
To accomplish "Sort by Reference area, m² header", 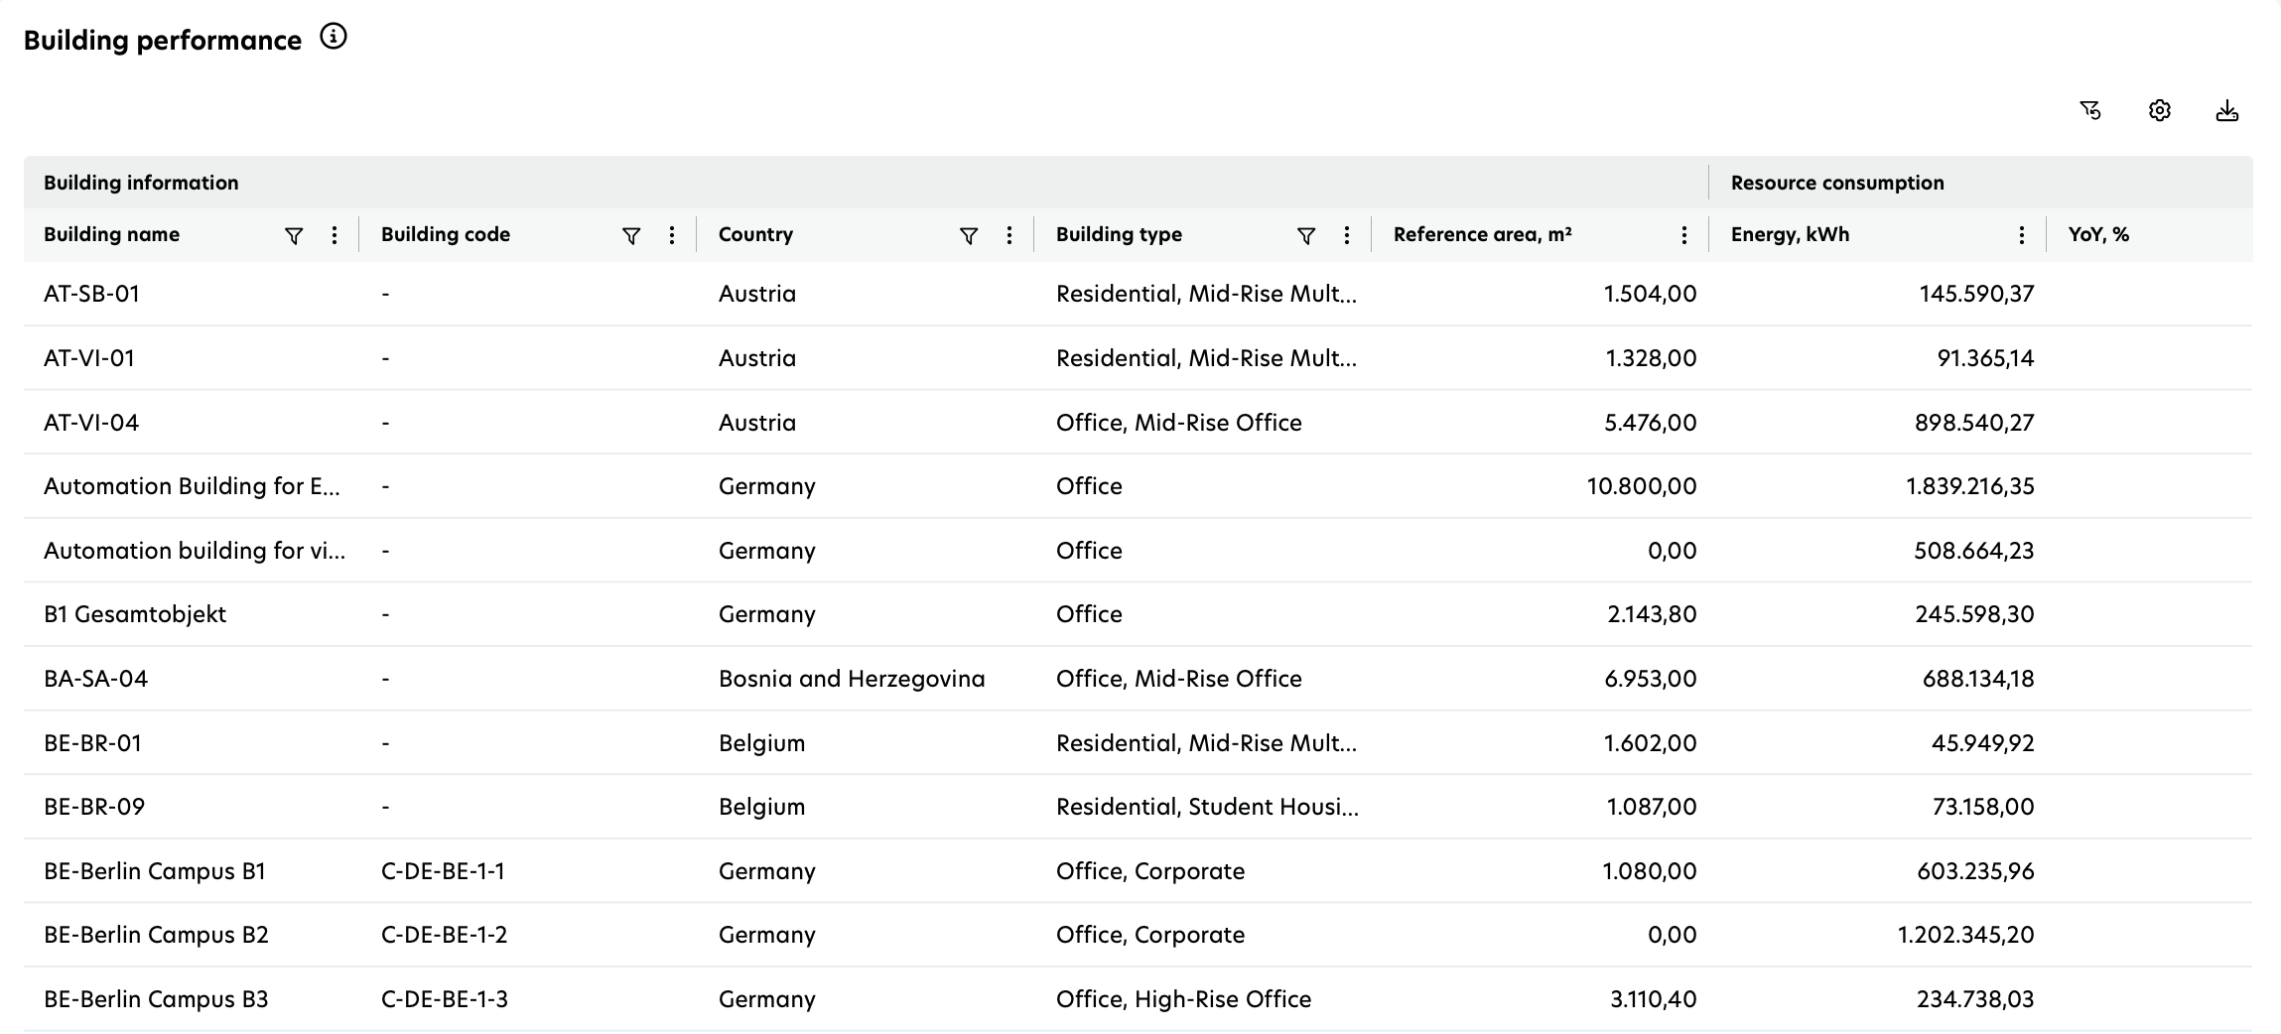I will [1483, 235].
